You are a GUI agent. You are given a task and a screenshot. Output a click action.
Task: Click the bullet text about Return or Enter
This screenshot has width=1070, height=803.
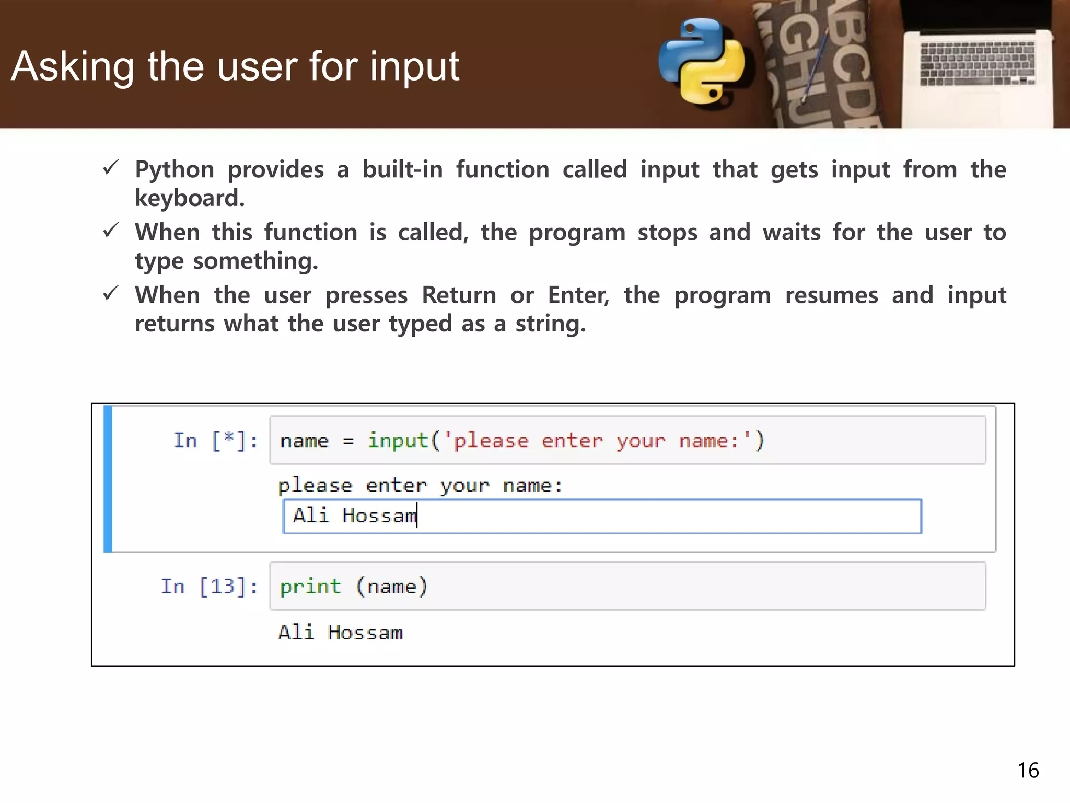pyautogui.click(x=569, y=309)
